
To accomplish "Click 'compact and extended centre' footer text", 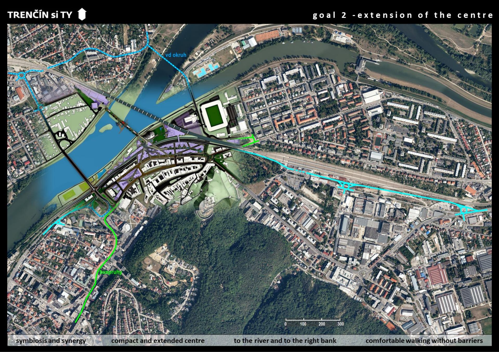I will tap(158, 341).
